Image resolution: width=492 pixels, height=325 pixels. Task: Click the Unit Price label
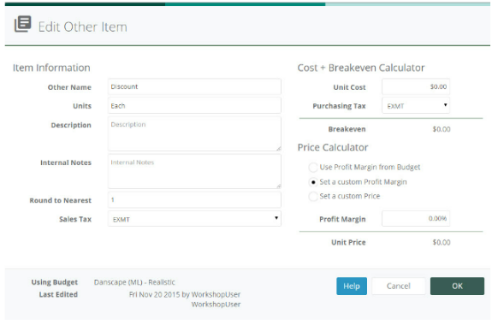(348, 242)
